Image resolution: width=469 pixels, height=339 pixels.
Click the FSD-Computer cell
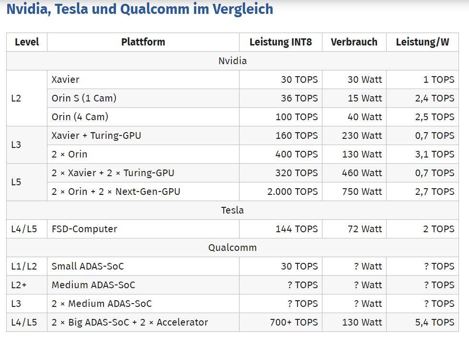point(143,229)
